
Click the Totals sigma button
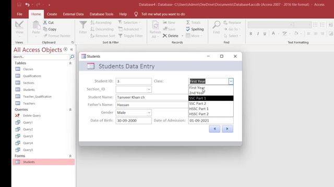[193, 22]
